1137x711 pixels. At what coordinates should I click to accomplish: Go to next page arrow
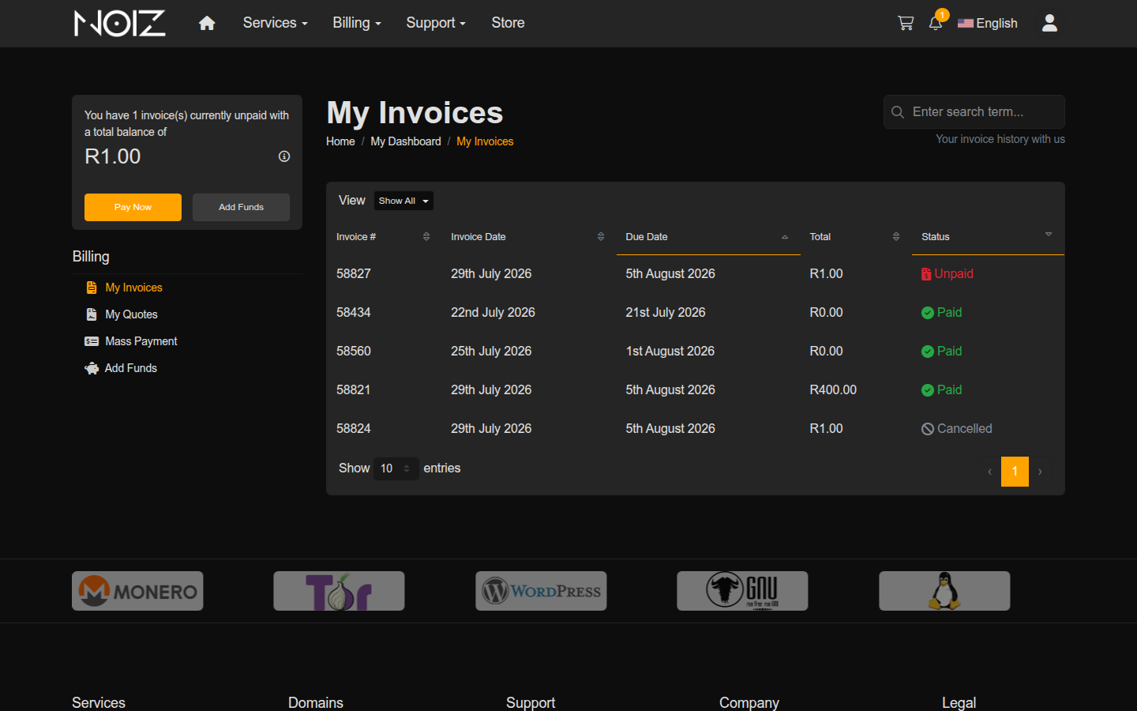pyautogui.click(x=1040, y=472)
